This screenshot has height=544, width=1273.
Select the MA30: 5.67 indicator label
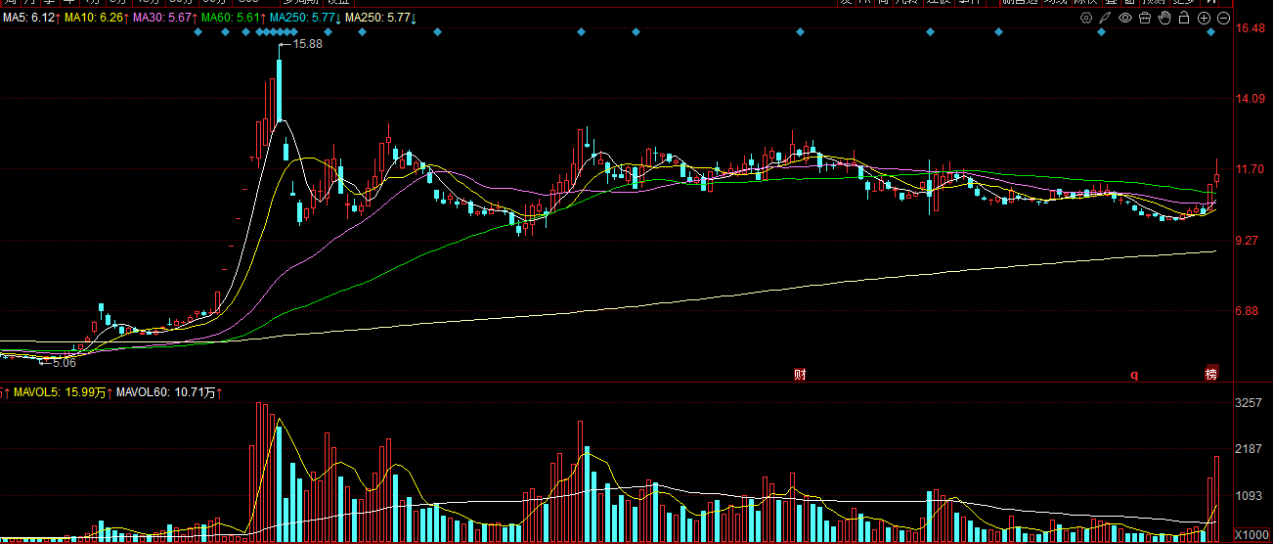tap(164, 19)
